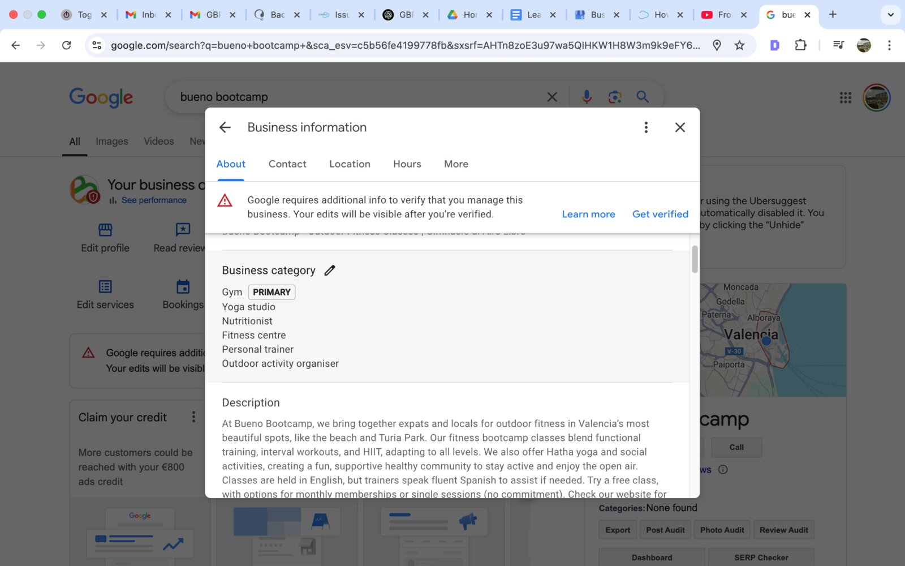Close the Toggl browser tab
The height and width of the screenshot is (566, 905).
pos(104,15)
